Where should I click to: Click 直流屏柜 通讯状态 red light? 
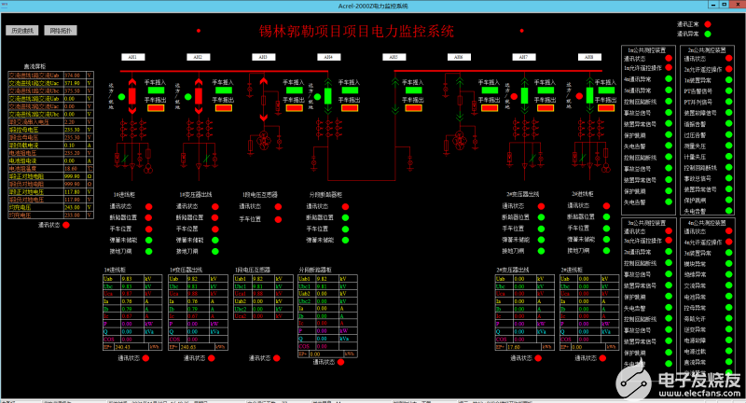[66, 225]
